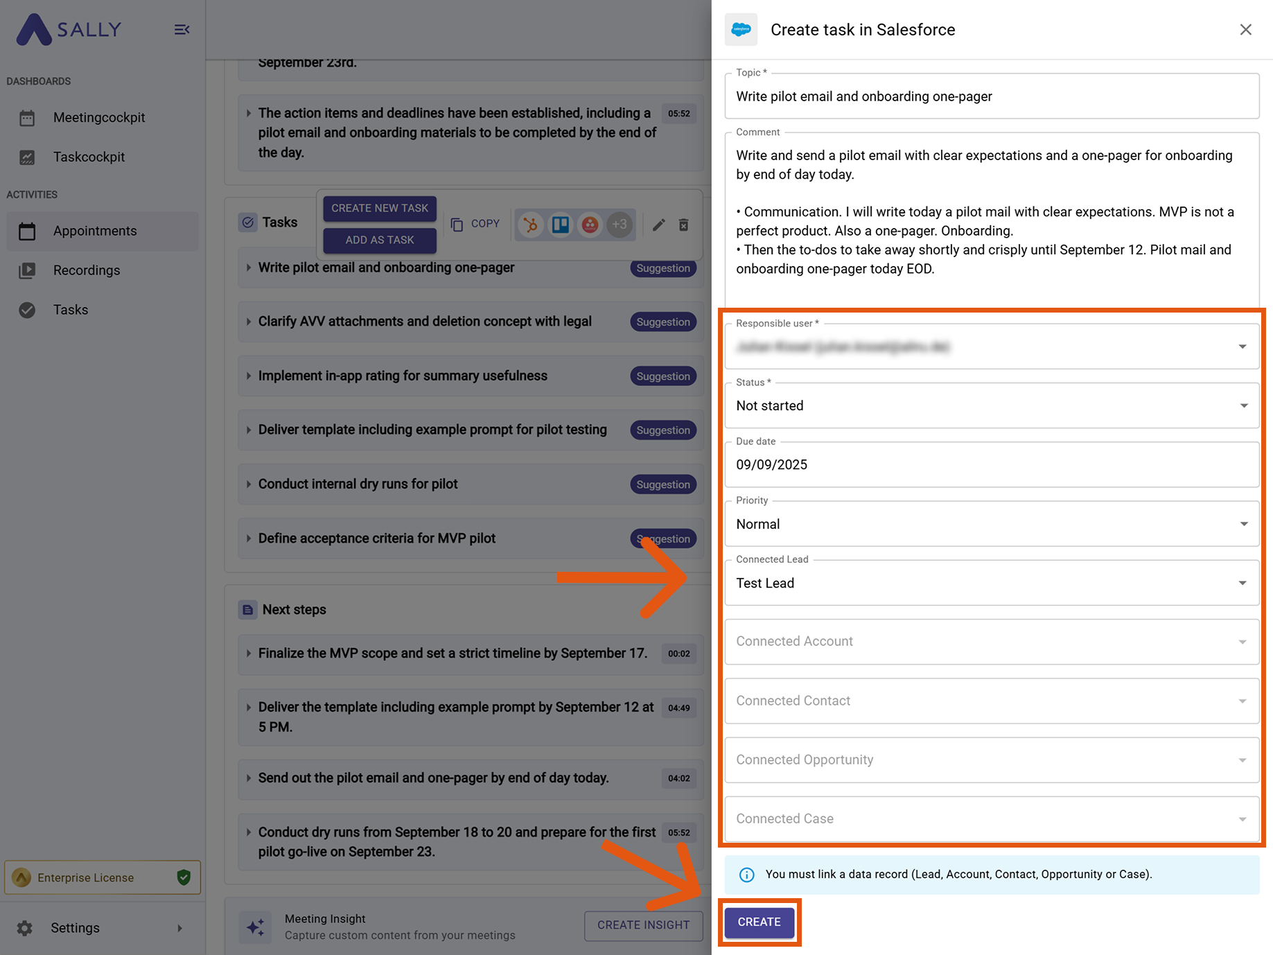Click the HubSpot integration icon
Screen dimensions: 1273x955
[x=531, y=225]
